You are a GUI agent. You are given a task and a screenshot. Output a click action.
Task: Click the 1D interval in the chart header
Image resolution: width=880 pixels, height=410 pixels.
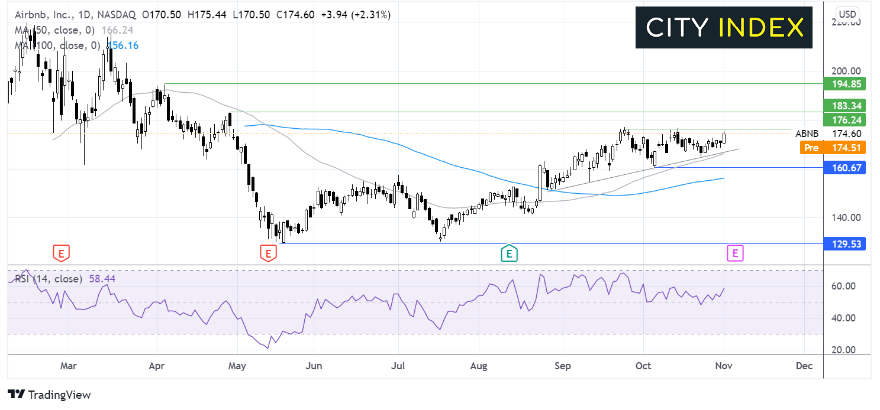[x=84, y=15]
